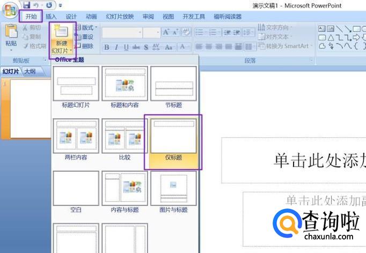Open the 文字方向 dropdown
The image size is (366, 253).
275,27
